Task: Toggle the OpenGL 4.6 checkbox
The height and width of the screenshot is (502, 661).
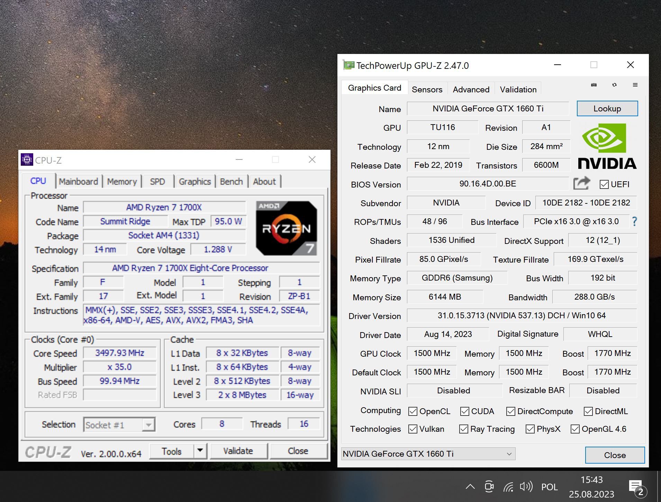Action: [575, 429]
